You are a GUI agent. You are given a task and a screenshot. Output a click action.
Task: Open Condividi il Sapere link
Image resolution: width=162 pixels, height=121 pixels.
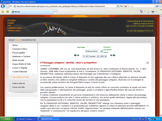(15, 28)
